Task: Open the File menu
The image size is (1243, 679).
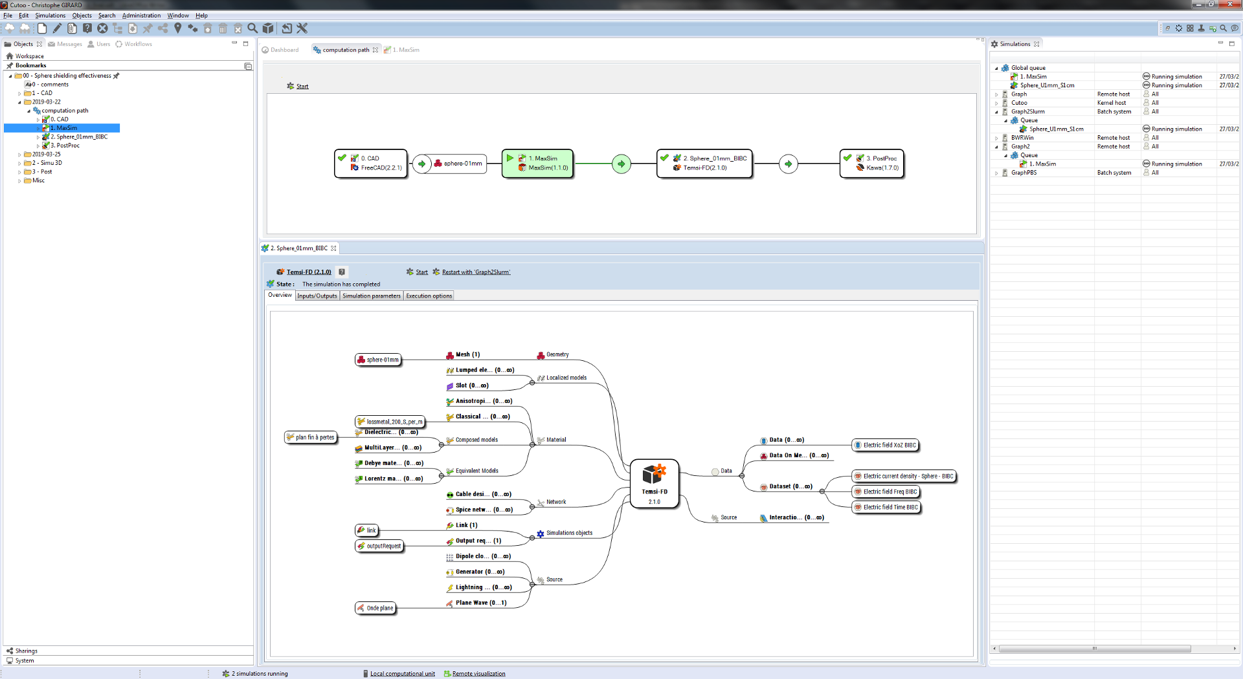Action: tap(8, 16)
